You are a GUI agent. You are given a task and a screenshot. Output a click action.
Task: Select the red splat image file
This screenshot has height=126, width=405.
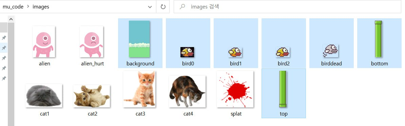pos(235,89)
